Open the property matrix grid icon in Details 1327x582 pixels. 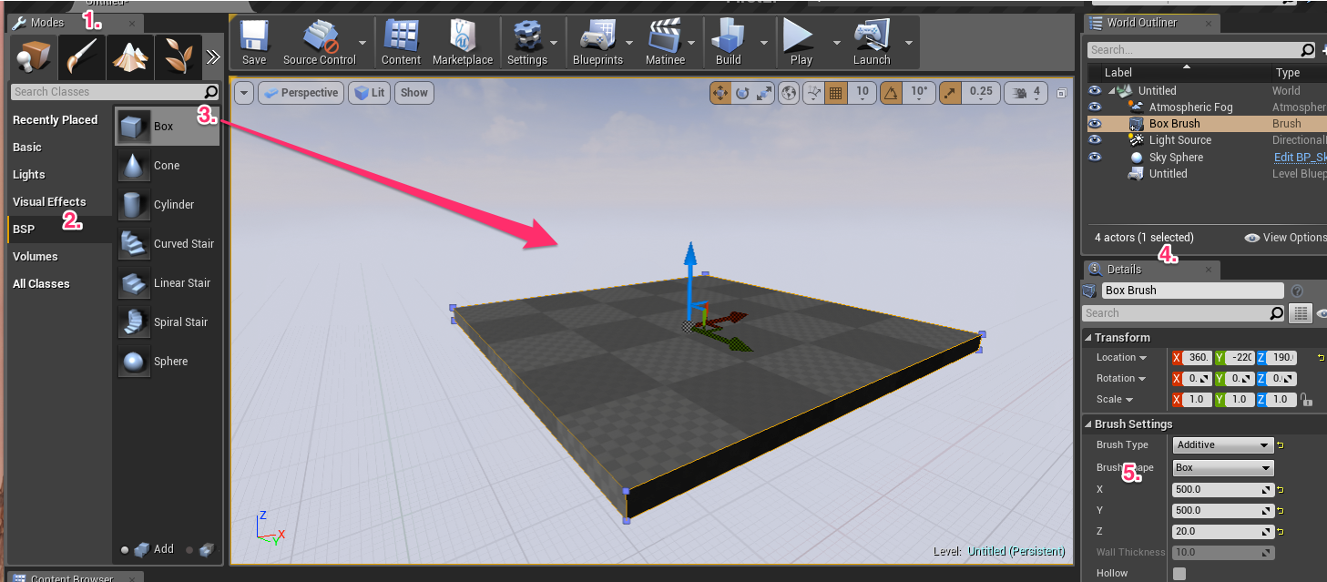1301,313
